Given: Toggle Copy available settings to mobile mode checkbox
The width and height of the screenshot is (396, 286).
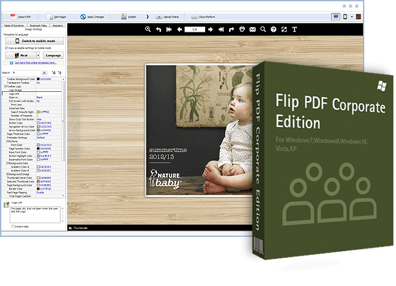Looking at the screenshot, I should [6, 48].
